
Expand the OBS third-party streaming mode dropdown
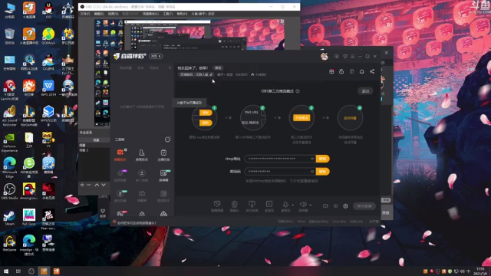[x=298, y=91]
